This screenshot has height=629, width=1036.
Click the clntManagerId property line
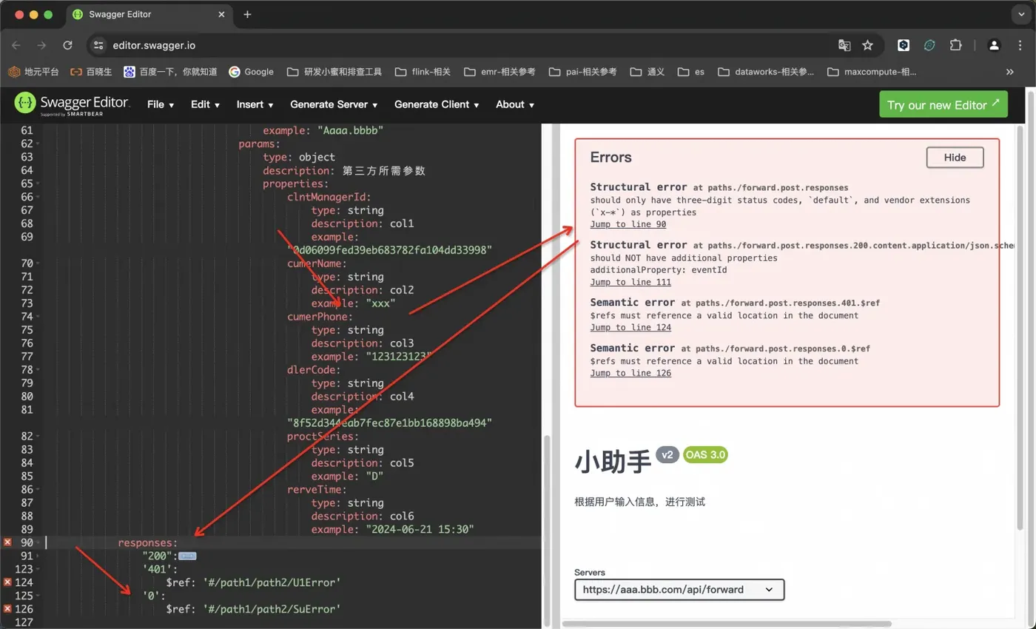click(329, 197)
